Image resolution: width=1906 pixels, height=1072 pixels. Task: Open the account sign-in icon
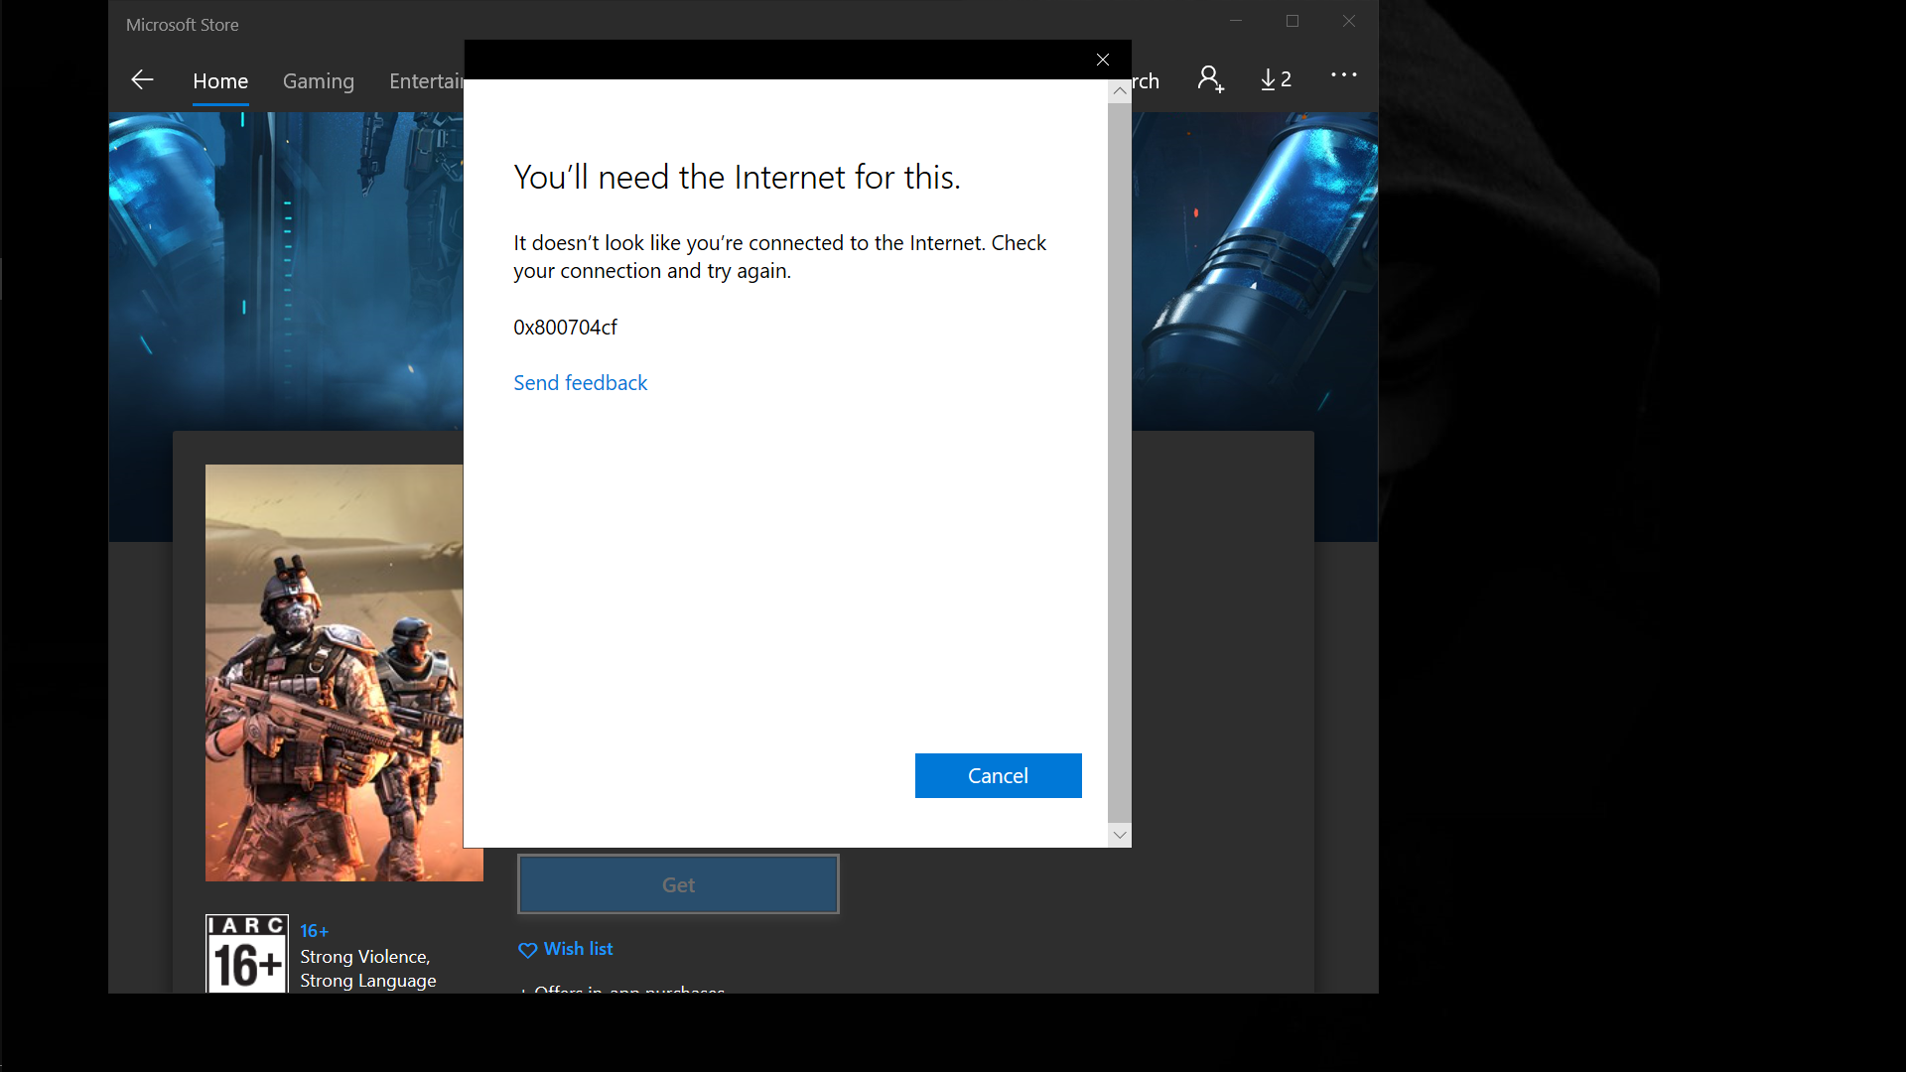tap(1210, 78)
